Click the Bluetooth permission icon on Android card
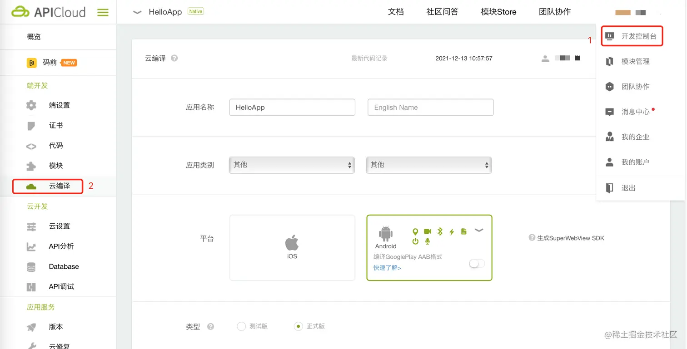The image size is (687, 349). 439,231
